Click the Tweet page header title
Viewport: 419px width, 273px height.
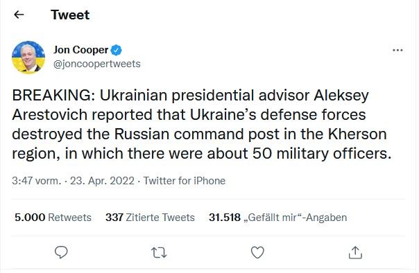tap(70, 15)
